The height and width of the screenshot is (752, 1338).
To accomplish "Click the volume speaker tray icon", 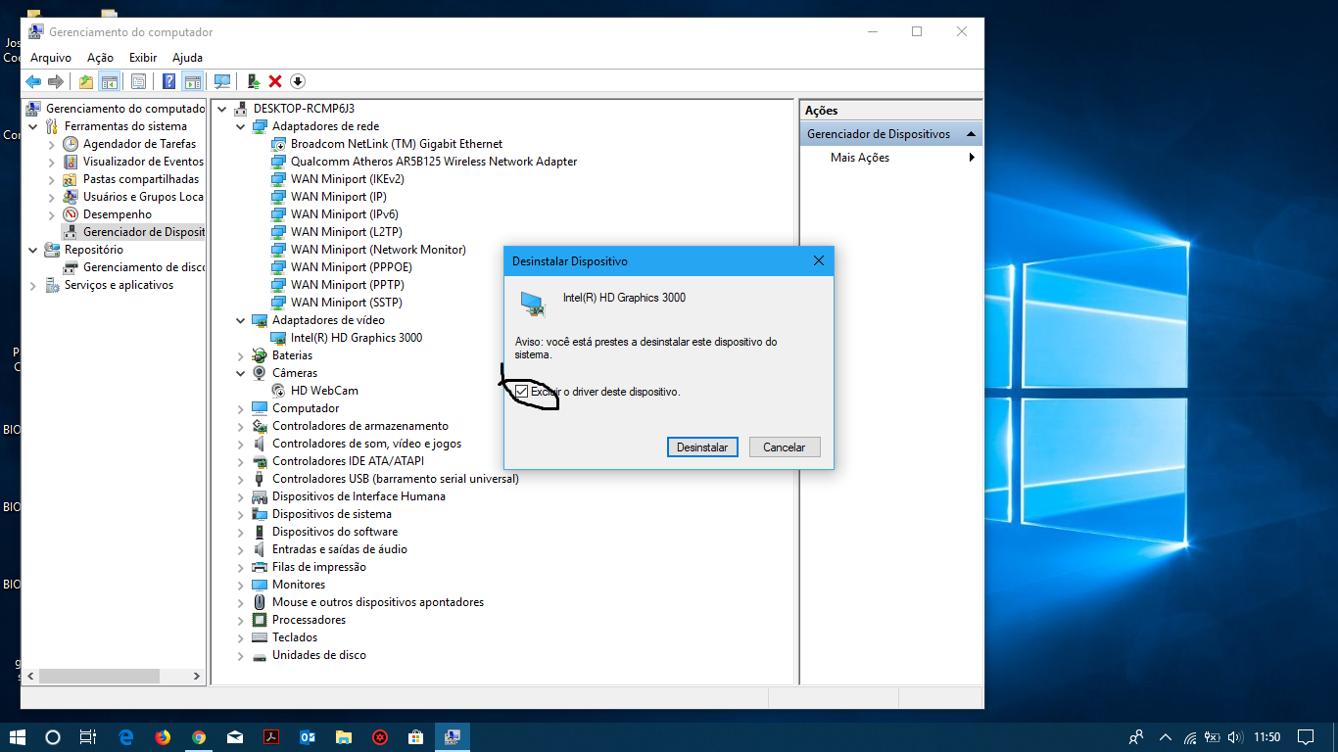I will click(x=1235, y=737).
